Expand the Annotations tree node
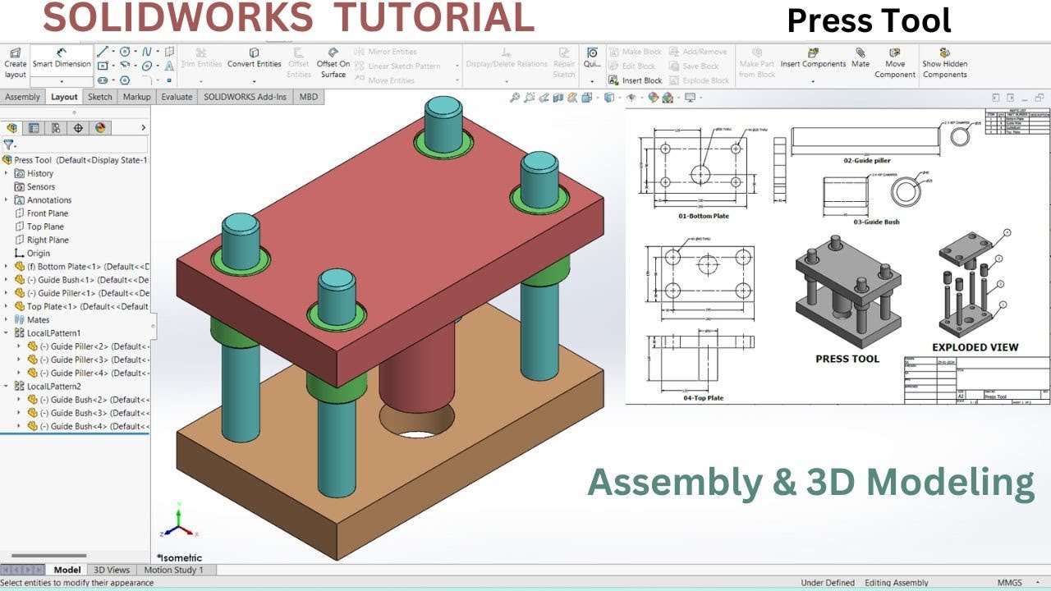Screen dimensions: 1051x591 coord(7,199)
